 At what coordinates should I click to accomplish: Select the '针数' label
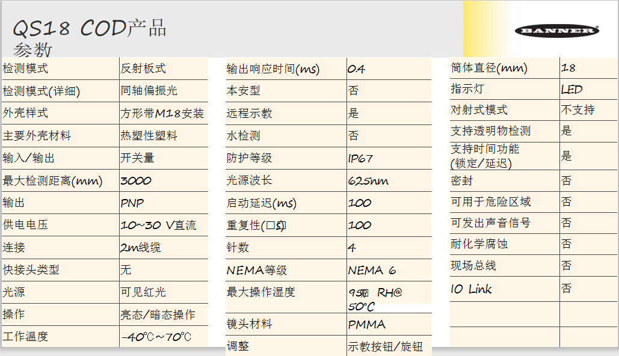pyautogui.click(x=238, y=248)
